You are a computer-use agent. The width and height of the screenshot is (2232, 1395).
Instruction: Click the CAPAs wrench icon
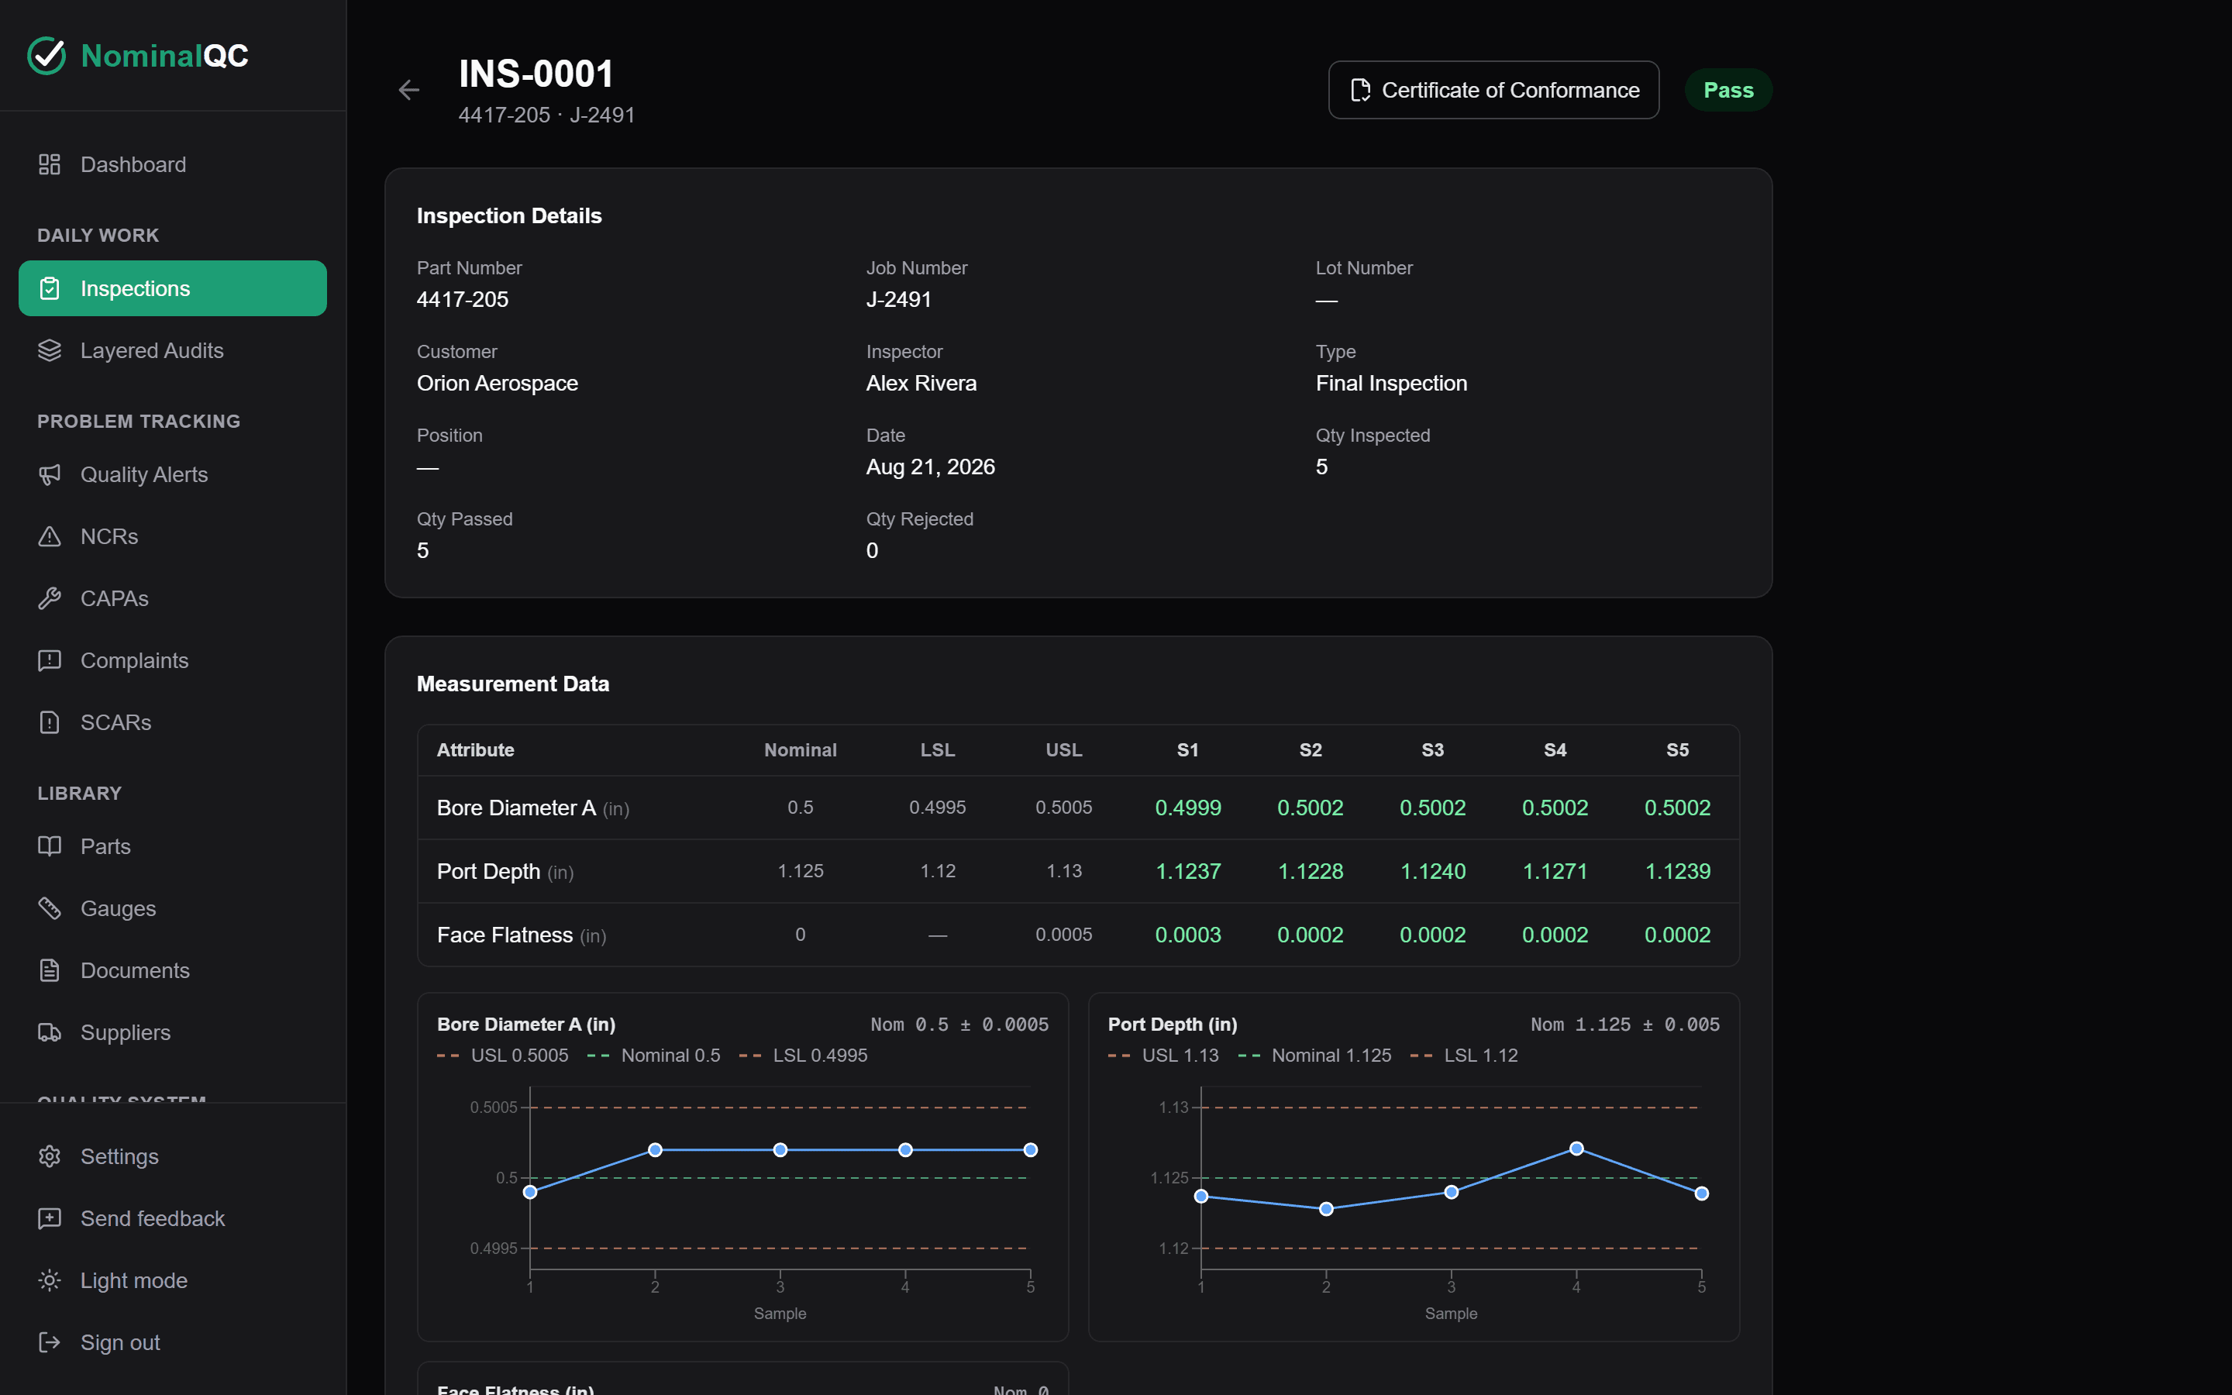tap(50, 599)
